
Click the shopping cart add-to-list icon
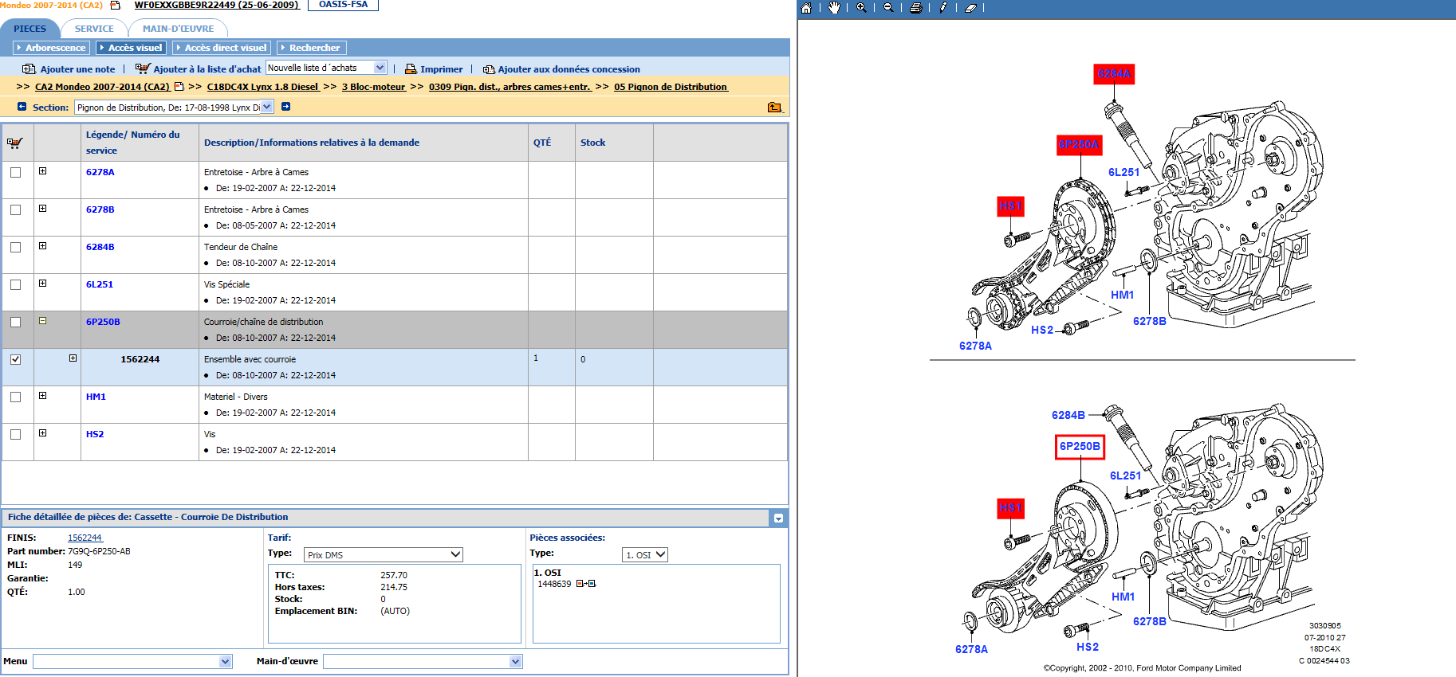pos(143,68)
